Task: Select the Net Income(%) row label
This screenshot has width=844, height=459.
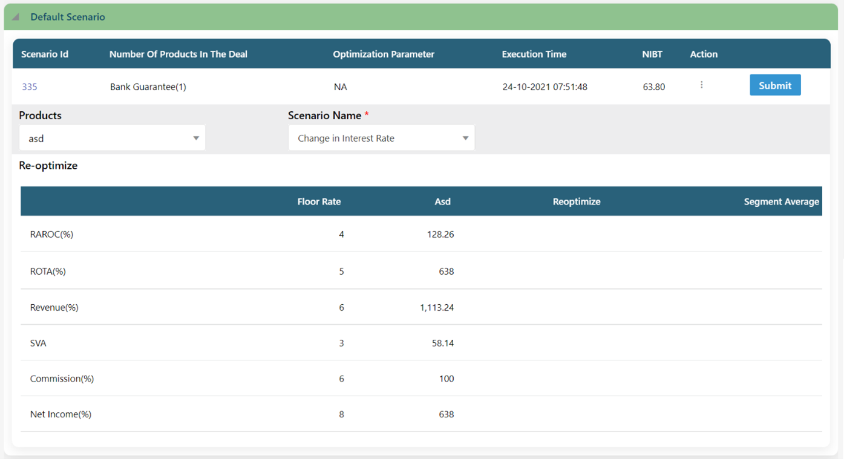Action: point(61,414)
